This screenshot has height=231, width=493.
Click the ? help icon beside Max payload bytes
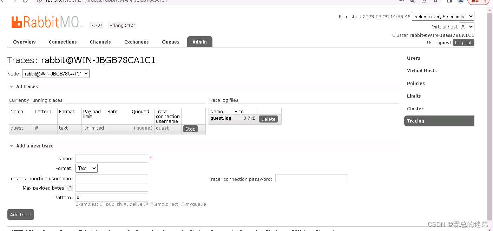(70, 187)
